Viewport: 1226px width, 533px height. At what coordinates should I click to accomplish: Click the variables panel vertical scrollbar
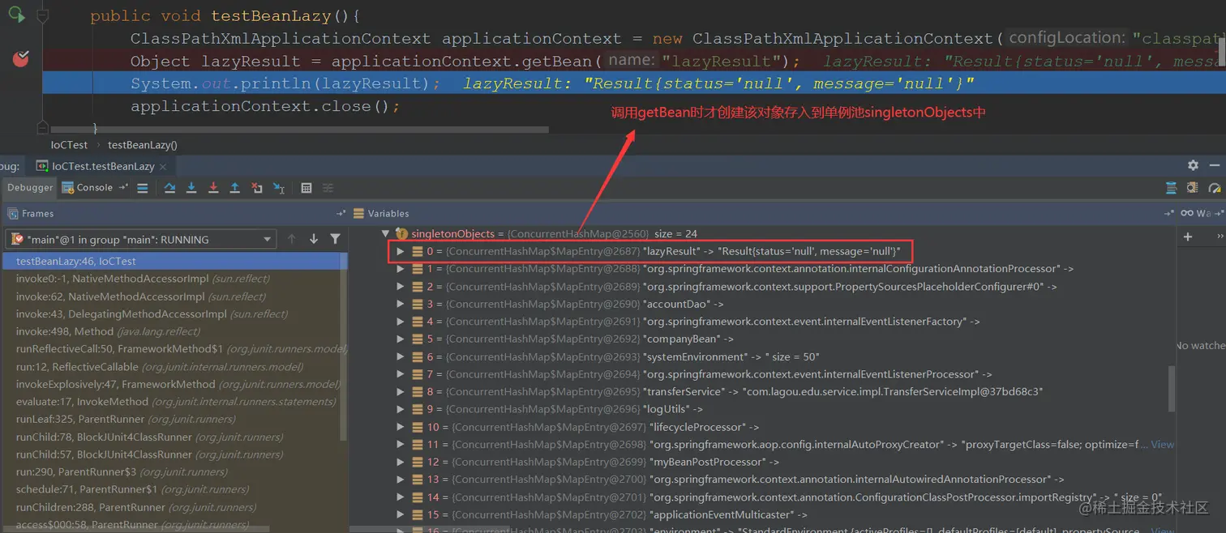[1170, 389]
